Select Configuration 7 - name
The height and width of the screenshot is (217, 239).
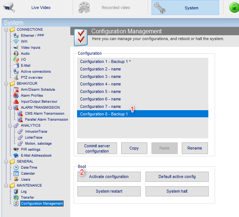143,106
